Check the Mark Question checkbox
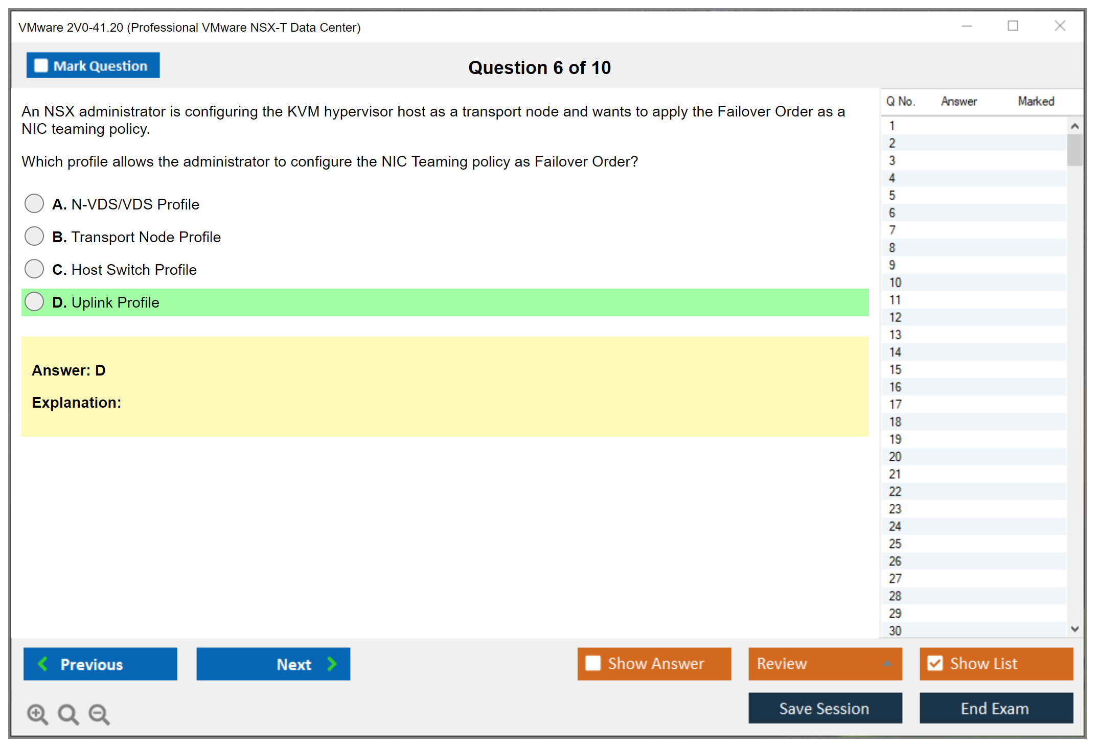Image resolution: width=1099 pixels, height=751 pixels. click(x=41, y=65)
